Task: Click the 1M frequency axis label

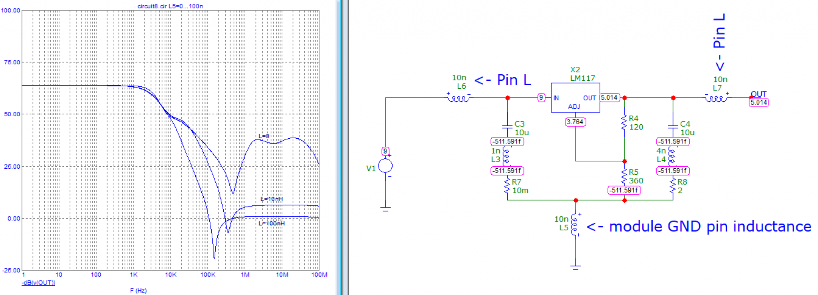Action: 245,275
